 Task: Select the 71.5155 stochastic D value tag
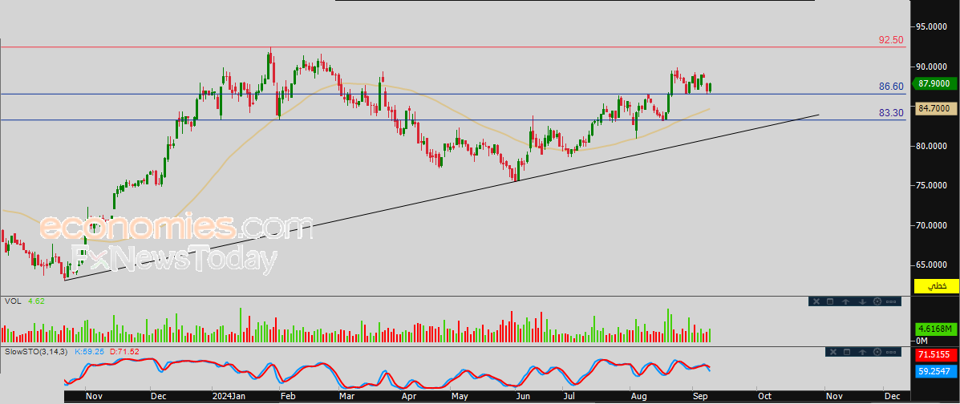[935, 356]
